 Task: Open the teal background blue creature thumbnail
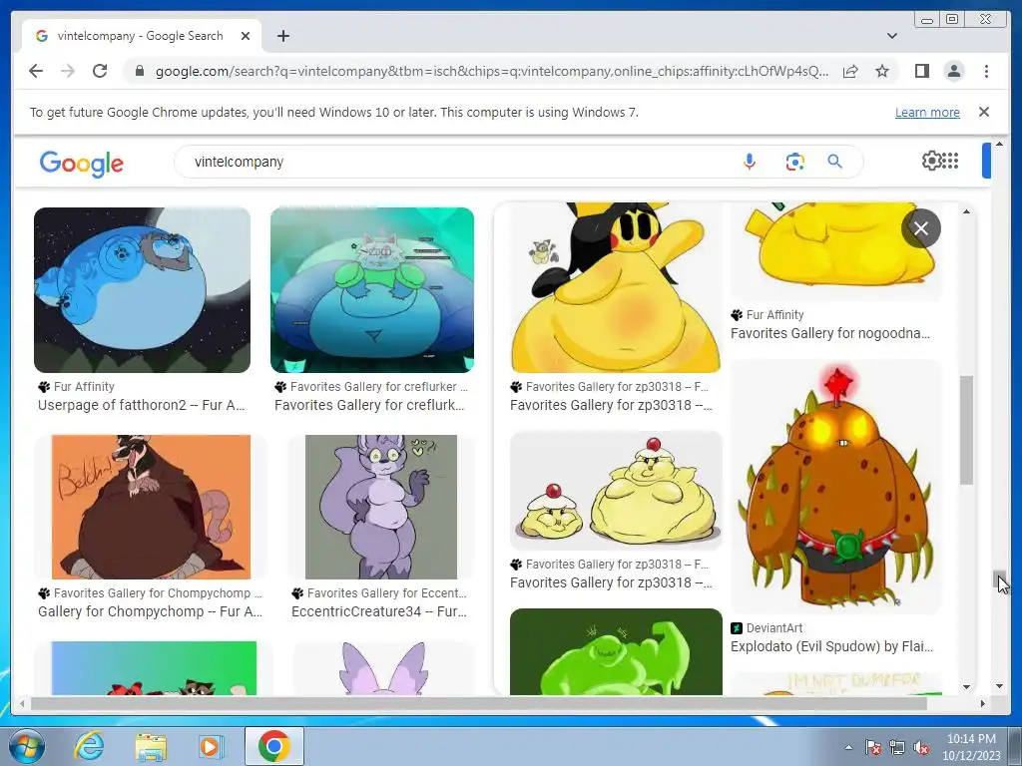tap(372, 290)
